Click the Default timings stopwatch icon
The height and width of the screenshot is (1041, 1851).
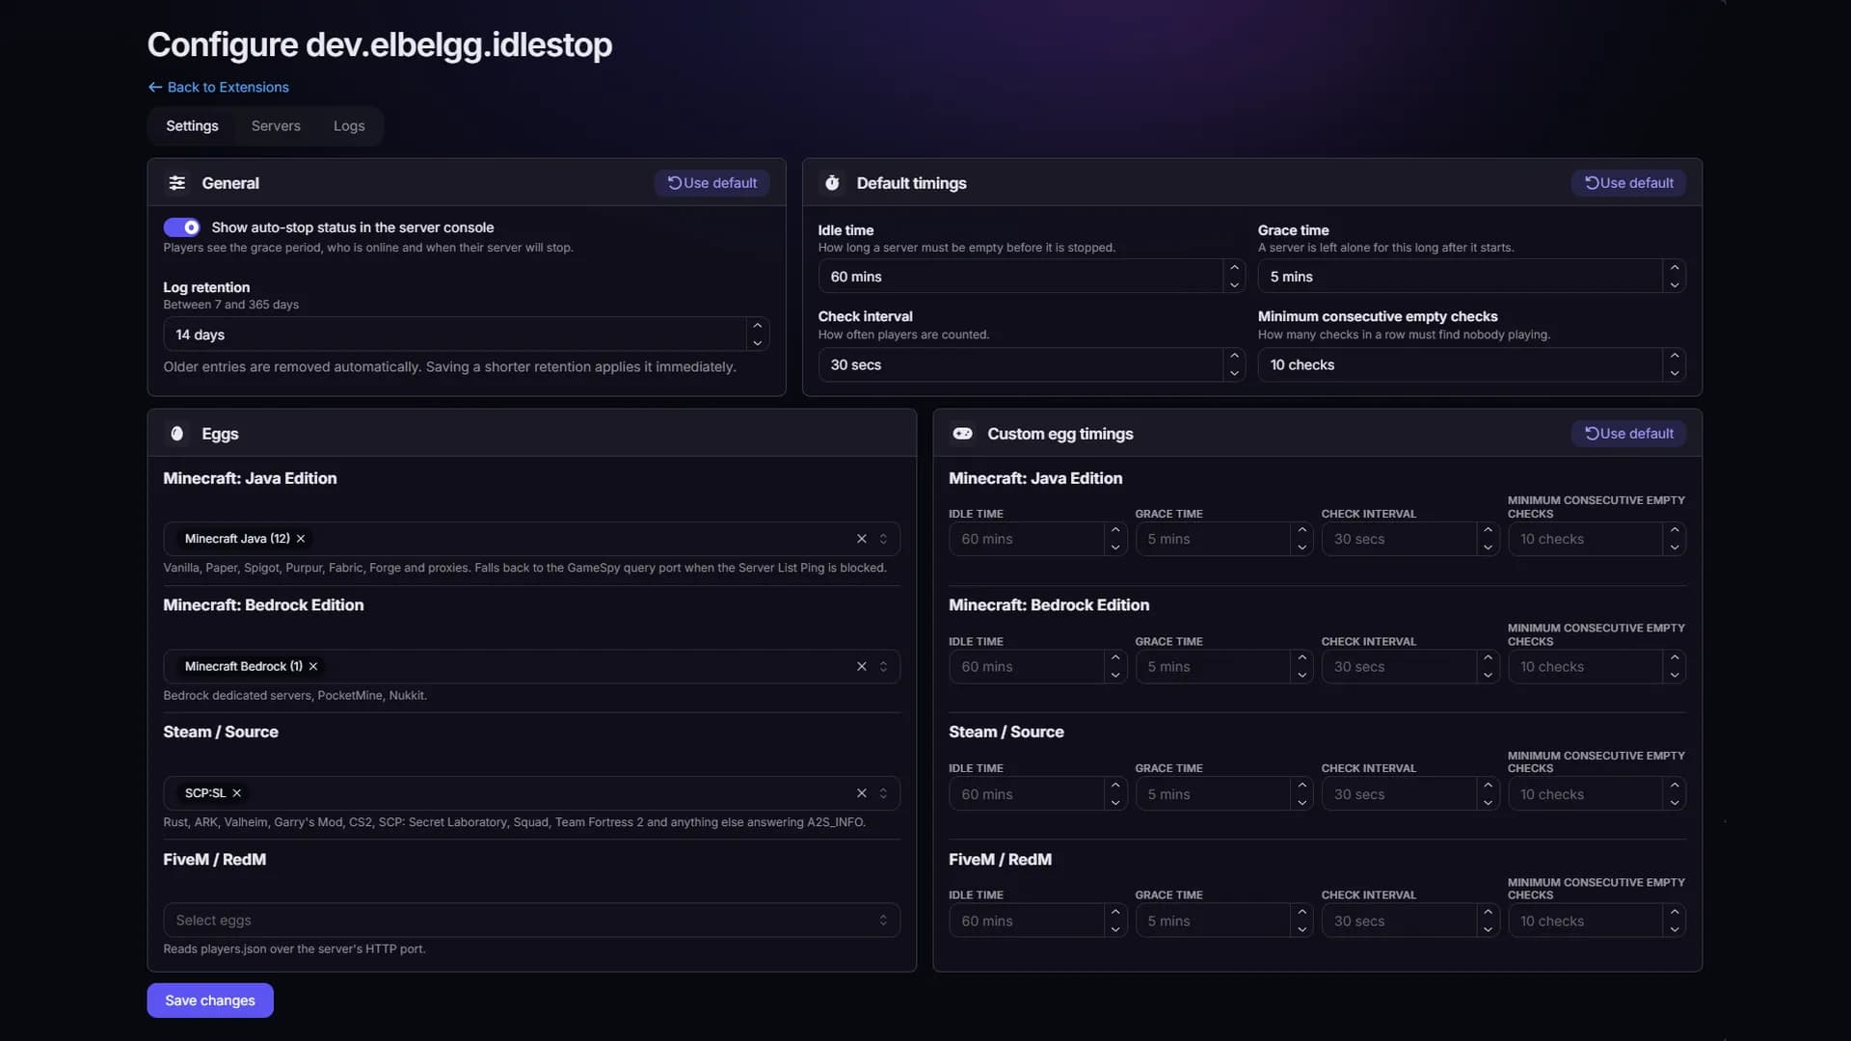[832, 183]
